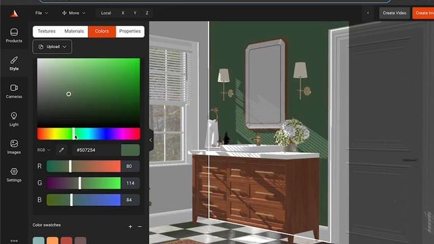Open the Products panel

coord(14,35)
